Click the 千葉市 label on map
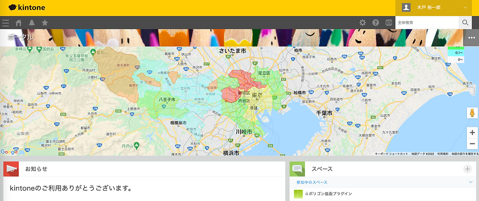Screen dimensions: 479x201 pos(324,113)
